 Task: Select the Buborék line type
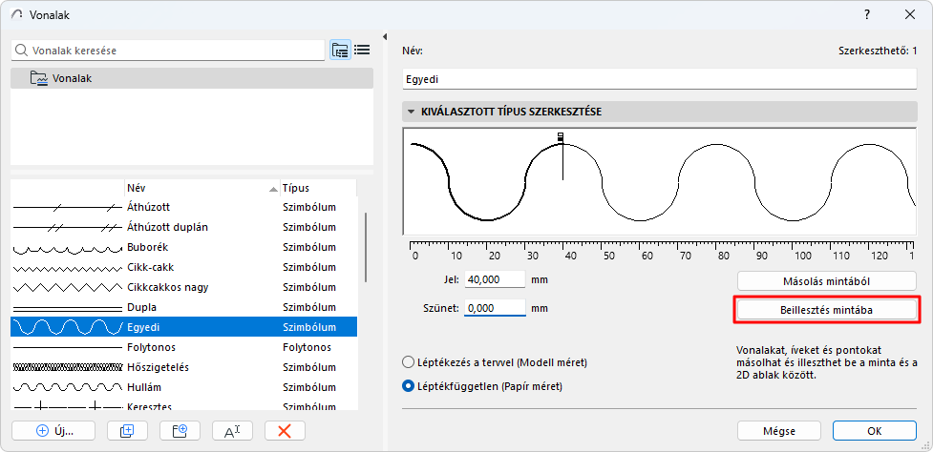pyautogui.click(x=184, y=247)
